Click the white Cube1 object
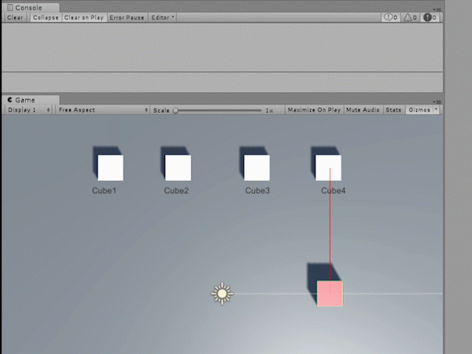The width and height of the screenshot is (472, 354). tap(110, 168)
